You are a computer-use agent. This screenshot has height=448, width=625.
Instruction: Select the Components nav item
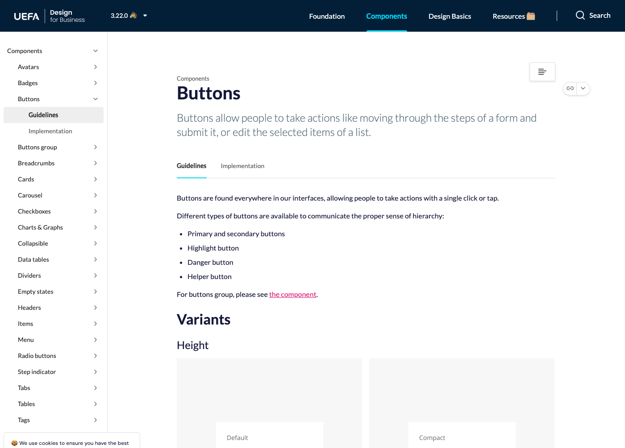tap(387, 16)
